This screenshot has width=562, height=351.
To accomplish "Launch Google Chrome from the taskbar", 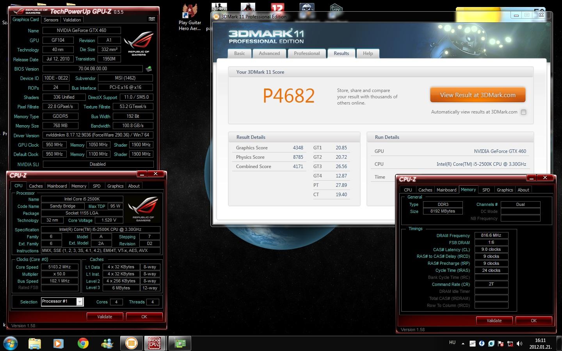I will [x=83, y=343].
